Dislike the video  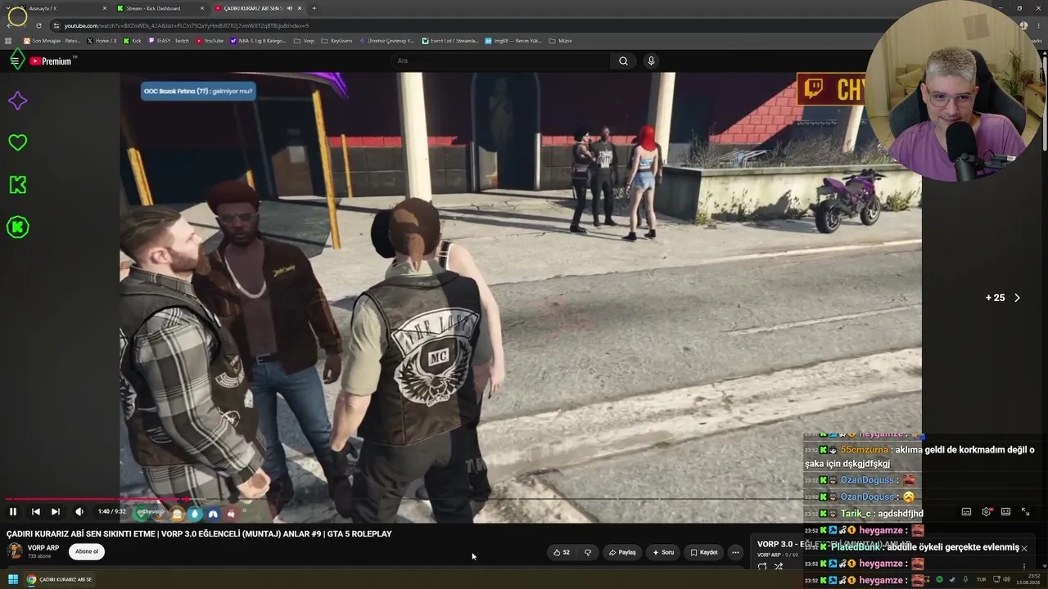pyautogui.click(x=588, y=552)
